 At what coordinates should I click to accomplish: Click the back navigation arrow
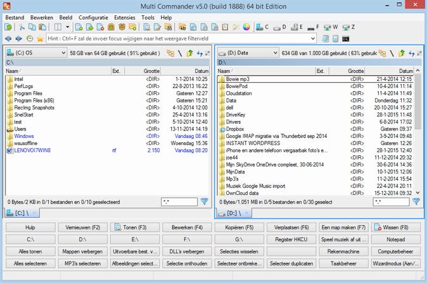(x=8, y=39)
